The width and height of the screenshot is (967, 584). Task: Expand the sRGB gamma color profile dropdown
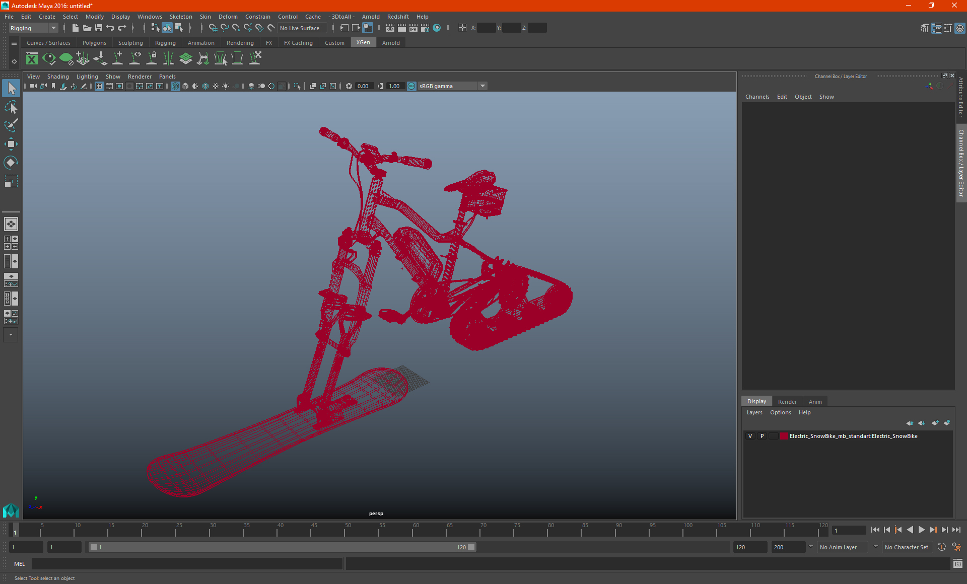point(483,86)
